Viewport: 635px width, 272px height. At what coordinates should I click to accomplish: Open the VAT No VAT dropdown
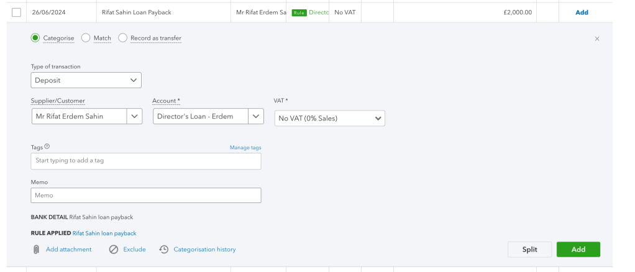point(330,118)
